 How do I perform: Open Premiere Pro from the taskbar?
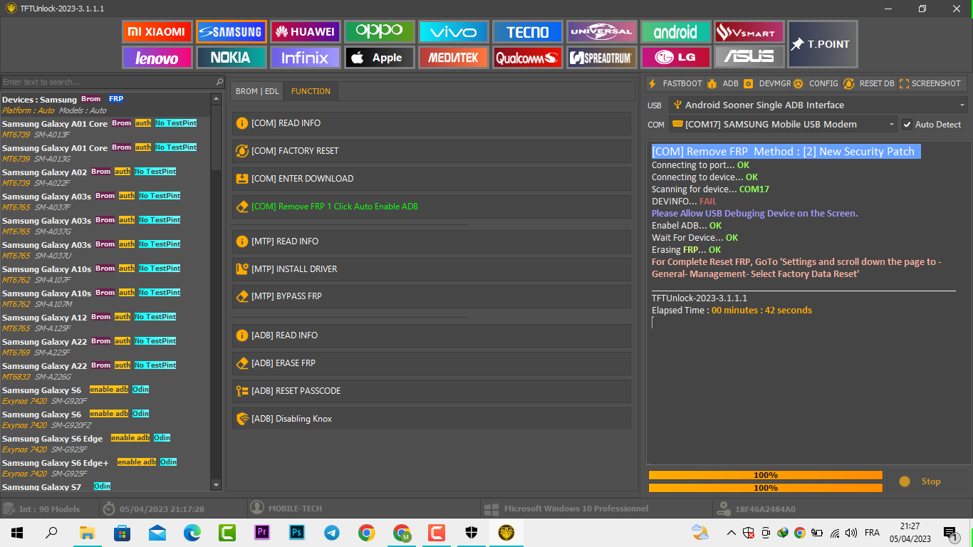262,533
